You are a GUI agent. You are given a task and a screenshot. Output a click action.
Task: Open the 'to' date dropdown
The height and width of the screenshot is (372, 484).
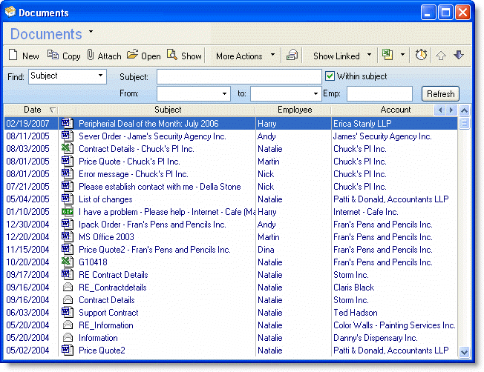pyautogui.click(x=315, y=94)
